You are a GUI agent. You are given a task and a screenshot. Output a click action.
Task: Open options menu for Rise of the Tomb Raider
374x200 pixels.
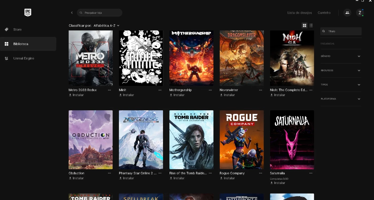210,173
